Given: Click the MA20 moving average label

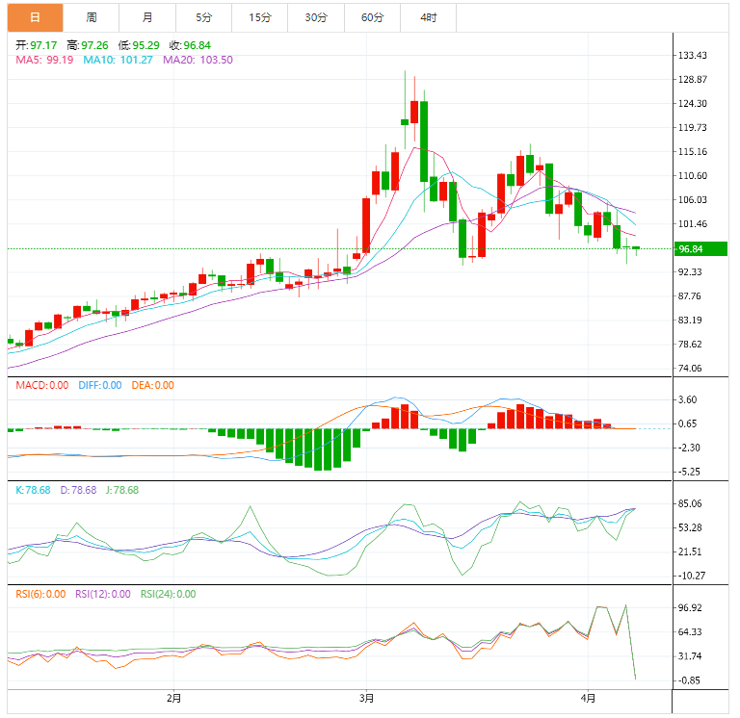Looking at the screenshot, I should coord(198,60).
